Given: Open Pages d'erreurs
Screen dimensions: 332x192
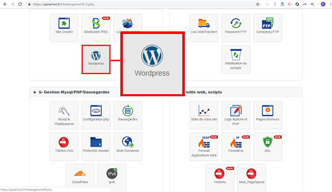Looking at the screenshot, I should click(267, 115).
